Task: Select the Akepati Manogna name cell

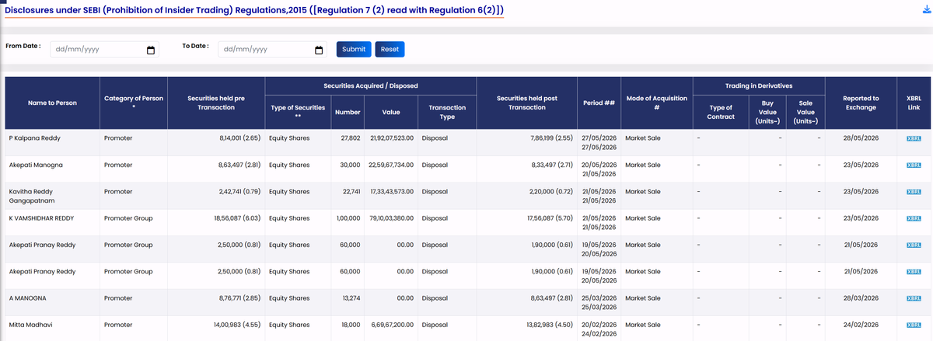Action: [x=53, y=169]
